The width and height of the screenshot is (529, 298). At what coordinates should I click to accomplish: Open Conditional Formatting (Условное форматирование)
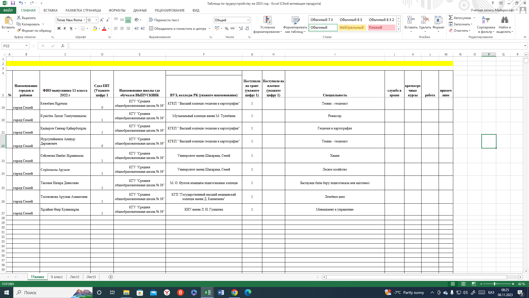[268, 25]
